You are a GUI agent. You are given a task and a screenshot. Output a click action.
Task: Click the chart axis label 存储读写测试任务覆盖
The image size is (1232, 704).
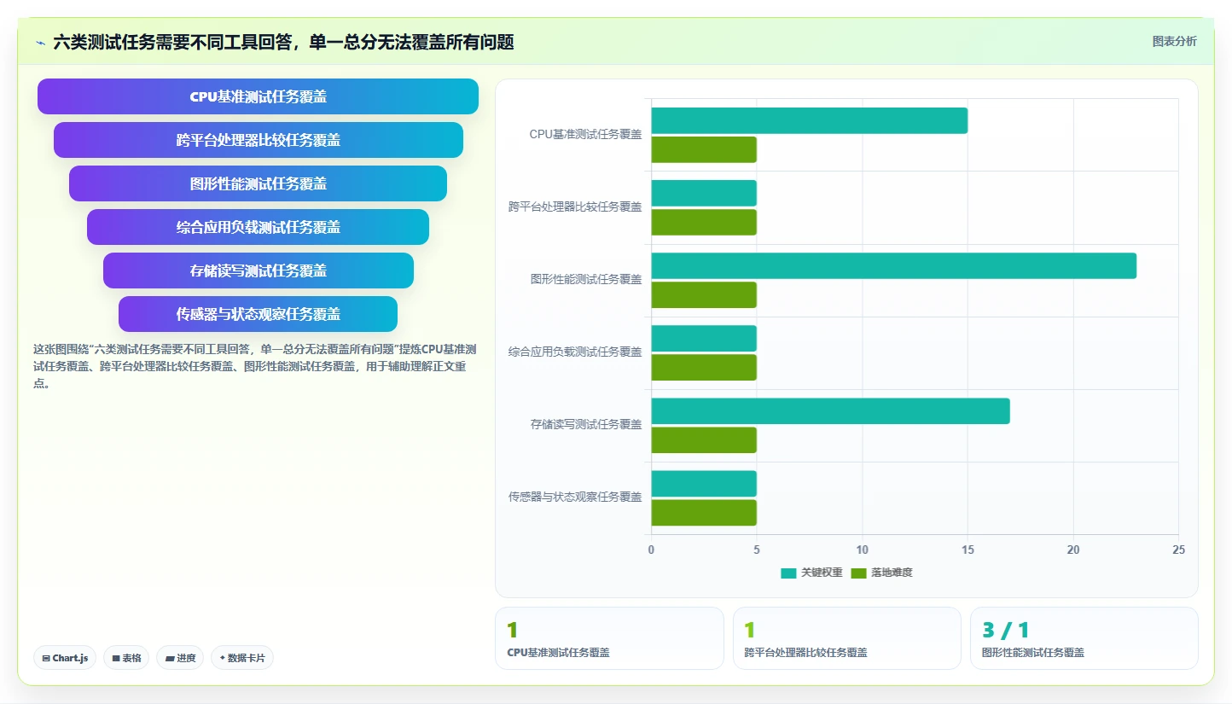tap(586, 424)
